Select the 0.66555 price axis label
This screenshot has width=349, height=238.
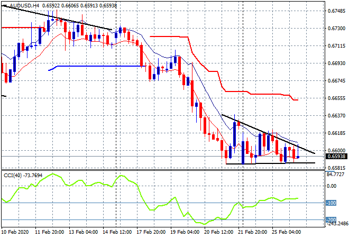click(337, 98)
